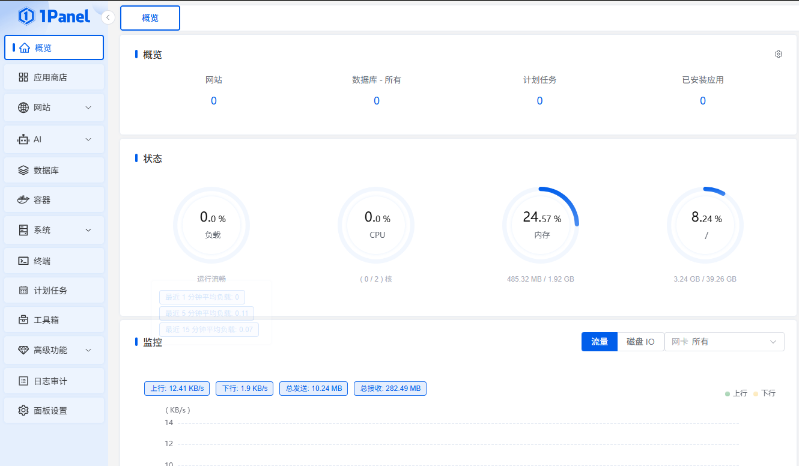
Task: Click the diamond icon for 高级功能
Action: coord(23,350)
